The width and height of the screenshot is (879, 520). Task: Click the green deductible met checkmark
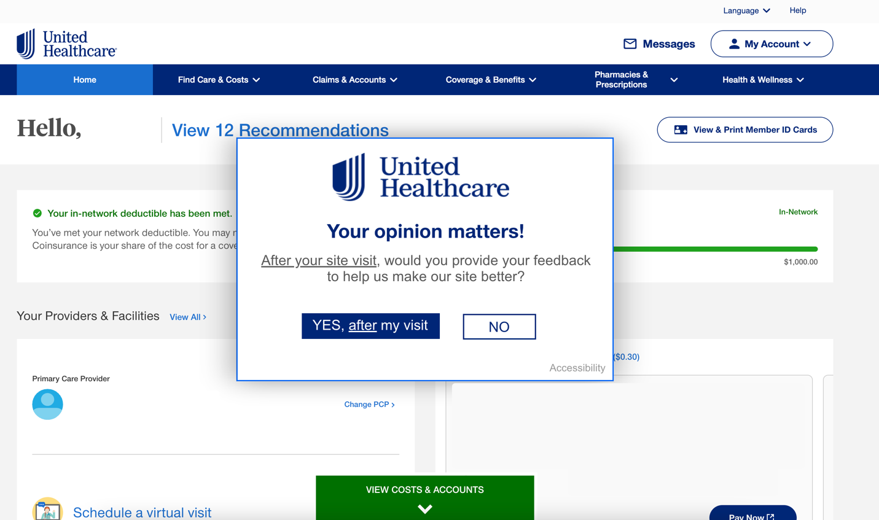coord(37,213)
